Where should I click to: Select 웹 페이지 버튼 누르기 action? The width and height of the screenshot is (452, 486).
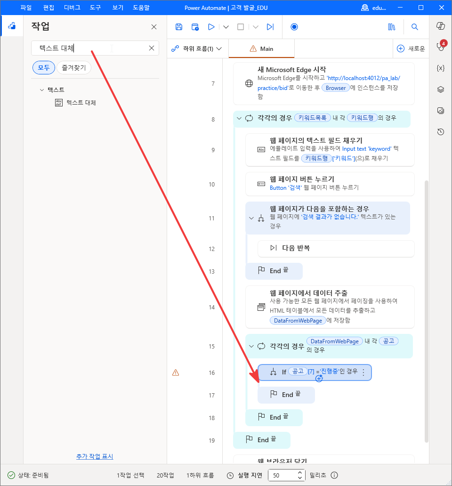pyautogui.click(x=330, y=184)
